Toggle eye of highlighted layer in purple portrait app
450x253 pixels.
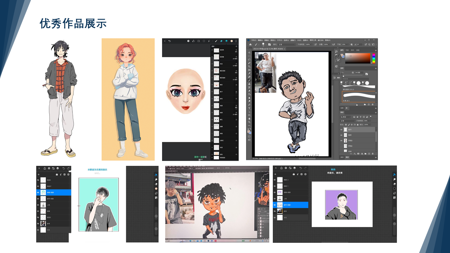pyautogui.click(x=275, y=205)
